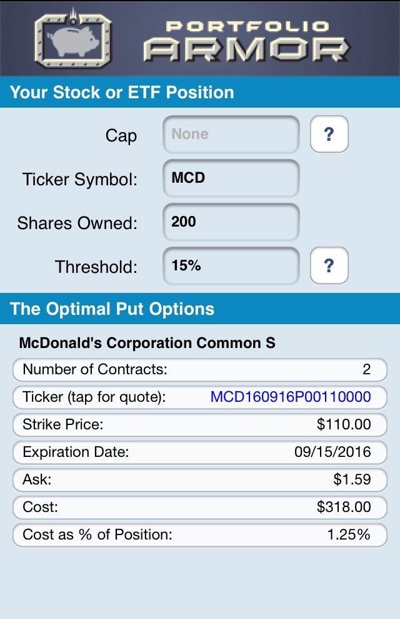The image size is (400, 619).
Task: Focus the Cap input field
Action: [x=231, y=135]
